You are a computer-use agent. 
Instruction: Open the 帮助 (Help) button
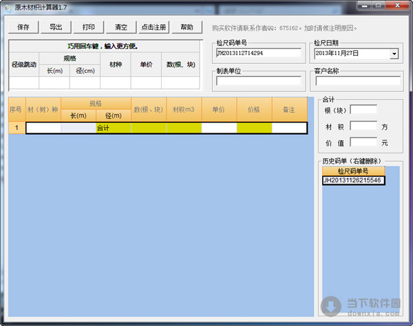tap(187, 27)
